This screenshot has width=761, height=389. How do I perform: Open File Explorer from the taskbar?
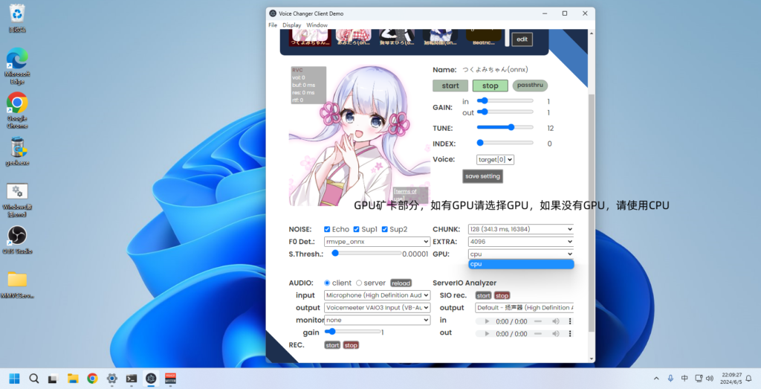click(x=73, y=379)
